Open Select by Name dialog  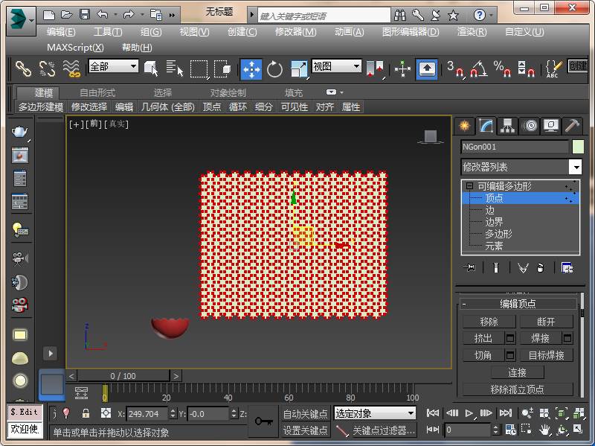tap(175, 69)
